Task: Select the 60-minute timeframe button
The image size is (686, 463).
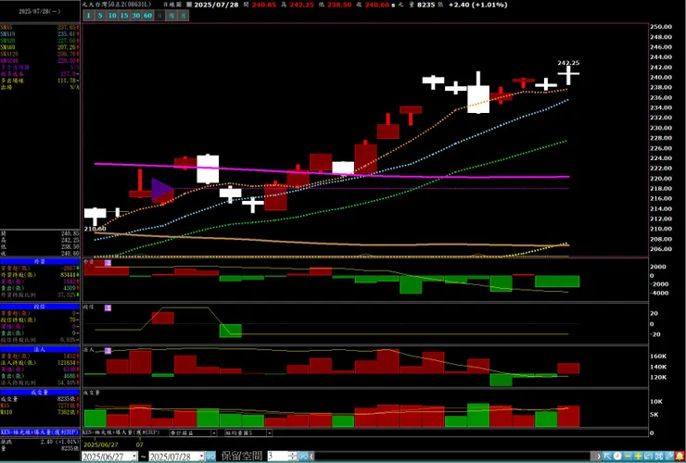Action: tap(148, 16)
